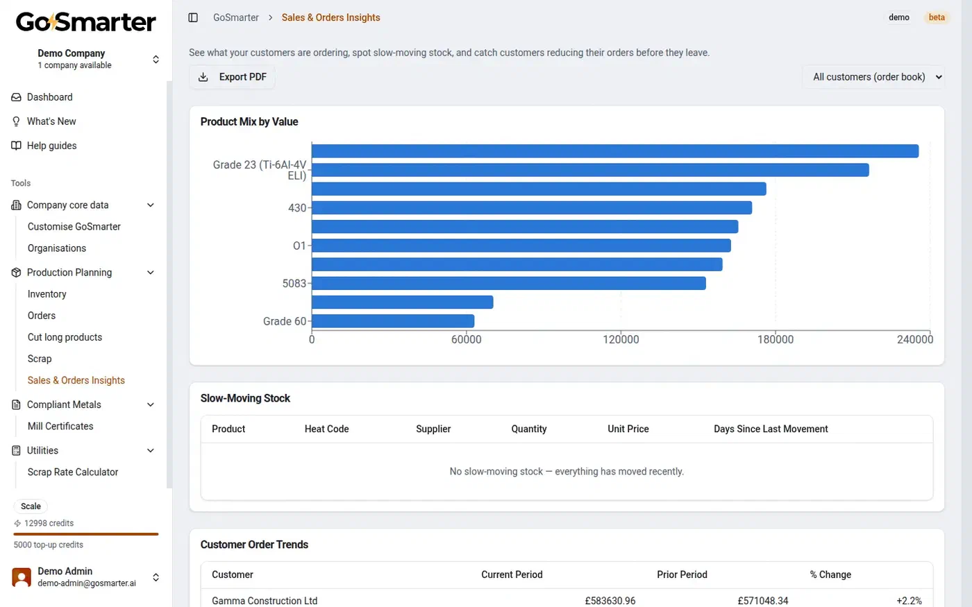This screenshot has height=607, width=972.
Task: Click the credits sparkle icon
Action: [x=17, y=523]
